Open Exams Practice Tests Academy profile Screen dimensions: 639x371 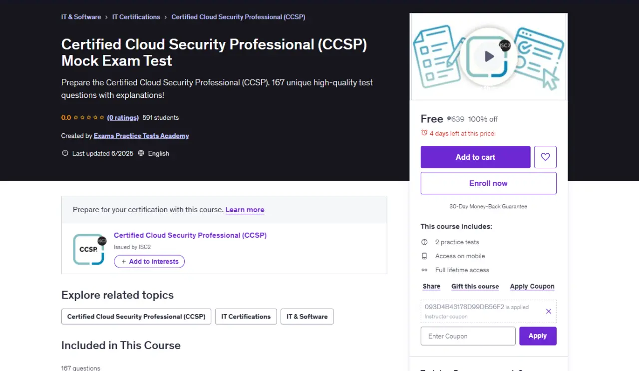click(x=141, y=136)
